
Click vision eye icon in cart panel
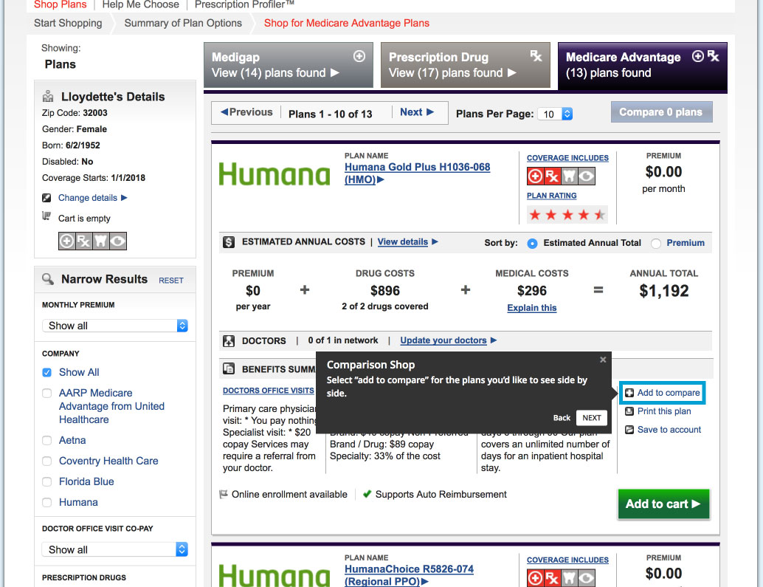(x=118, y=241)
